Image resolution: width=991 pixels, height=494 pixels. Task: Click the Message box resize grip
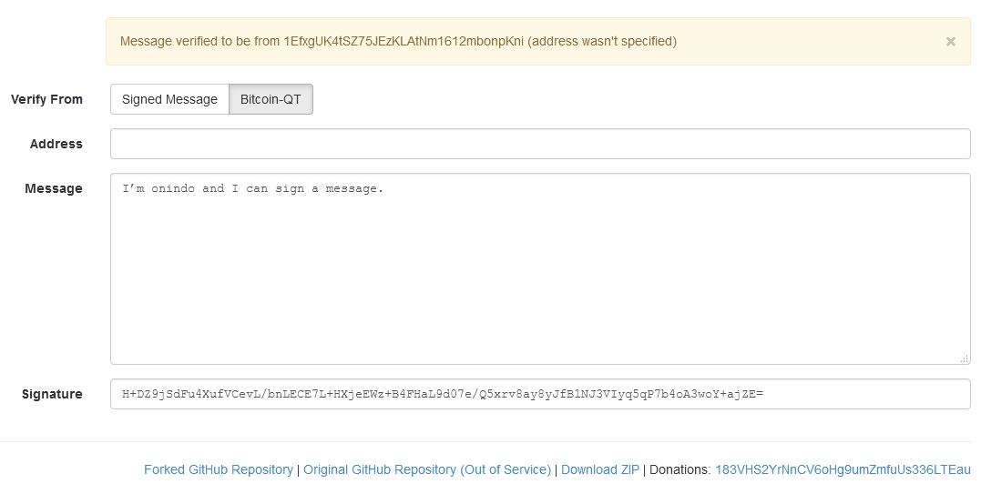pyautogui.click(x=964, y=358)
